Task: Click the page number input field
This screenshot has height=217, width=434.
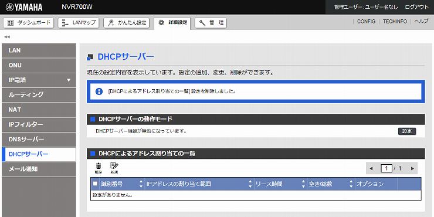Action: (386, 168)
